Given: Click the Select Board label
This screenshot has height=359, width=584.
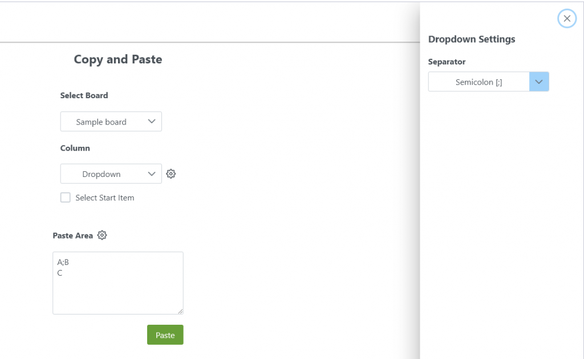Looking at the screenshot, I should 84,95.
